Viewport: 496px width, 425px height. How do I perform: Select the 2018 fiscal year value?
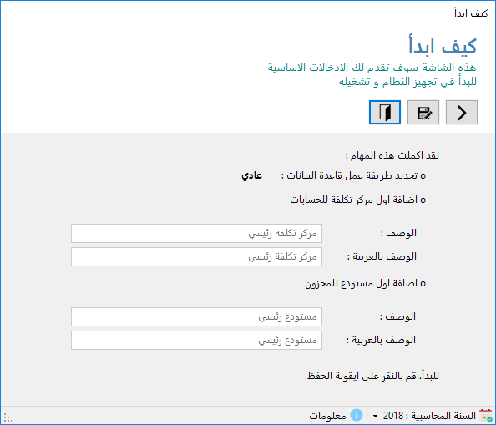pyautogui.click(x=393, y=416)
